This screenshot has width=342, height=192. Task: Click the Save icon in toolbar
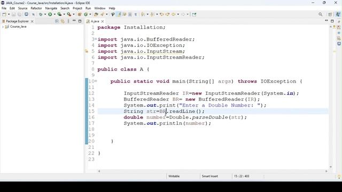tap(13, 14)
